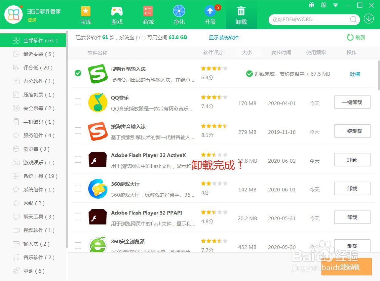The image size is (380, 281).
Task: Click the 搜狗五笔输入法 app icon
Action: 98,73
